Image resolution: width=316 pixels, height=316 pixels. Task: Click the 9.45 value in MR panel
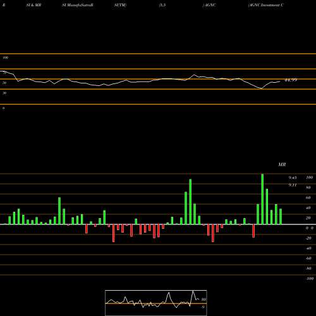pyautogui.click(x=293, y=178)
